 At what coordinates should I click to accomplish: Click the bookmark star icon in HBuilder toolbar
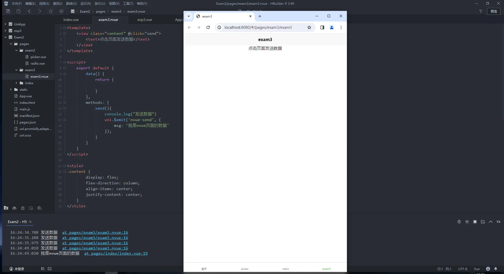[x=51, y=11]
